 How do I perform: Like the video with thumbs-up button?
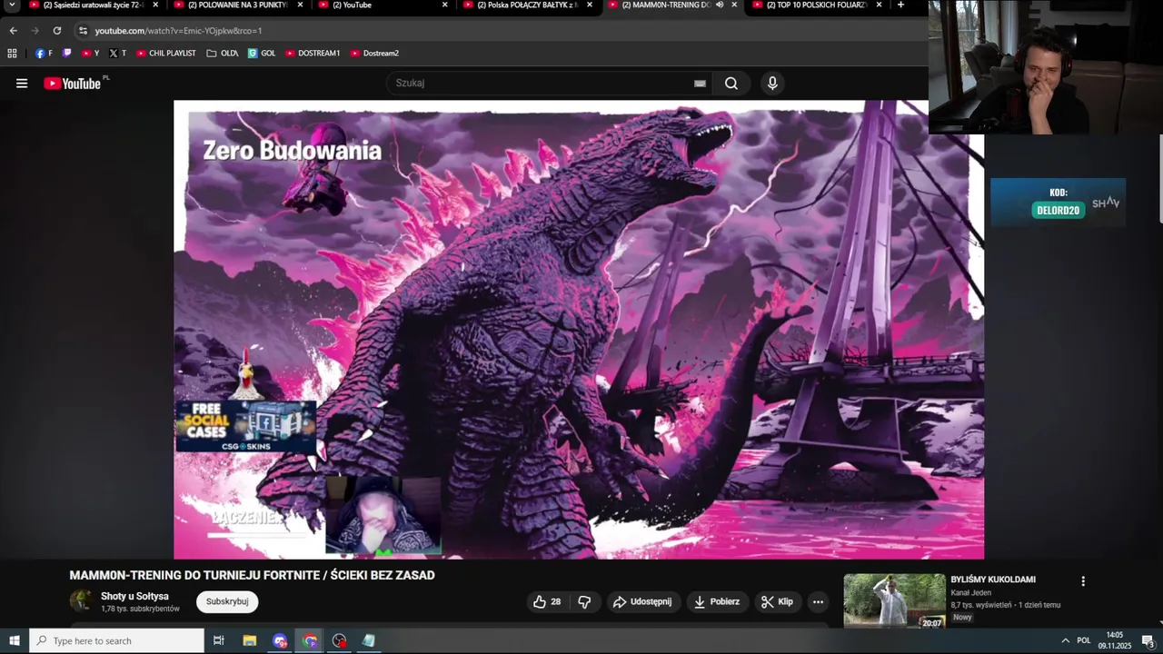[547, 601]
